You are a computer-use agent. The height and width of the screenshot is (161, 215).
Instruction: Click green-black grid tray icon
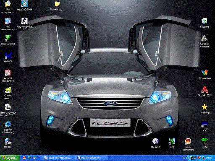pyautogui.click(x=192, y=158)
